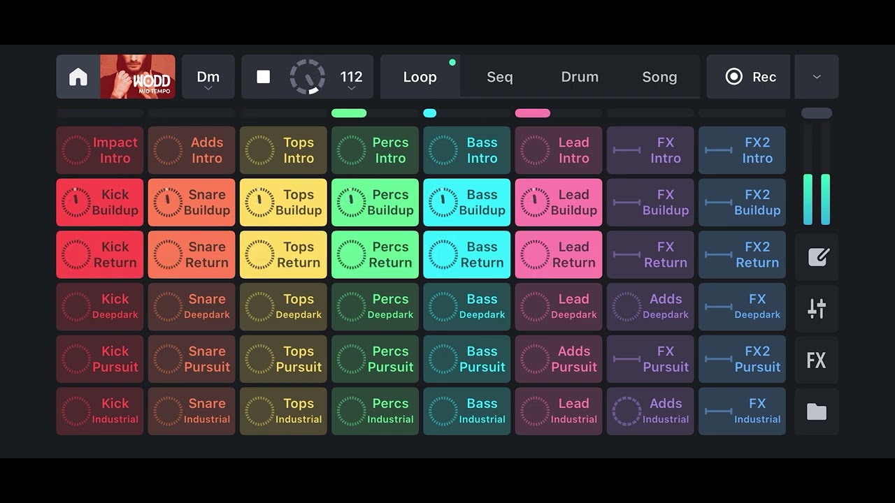895x503 pixels.
Task: Toggle the Lead Buildup pad
Action: click(559, 203)
